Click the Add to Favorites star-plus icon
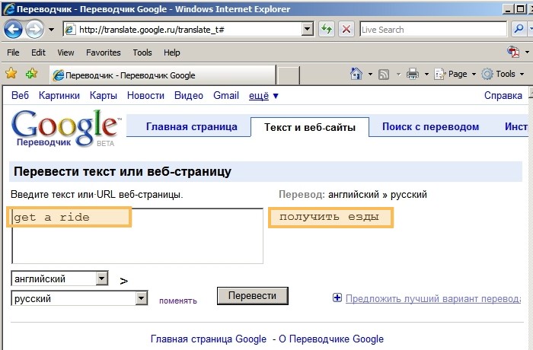This screenshot has width=533, height=350. pyautogui.click(x=32, y=73)
